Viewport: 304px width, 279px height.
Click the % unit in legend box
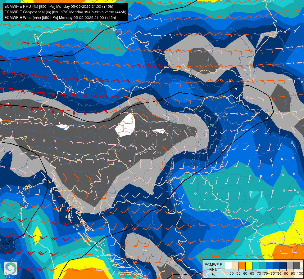click(213, 275)
